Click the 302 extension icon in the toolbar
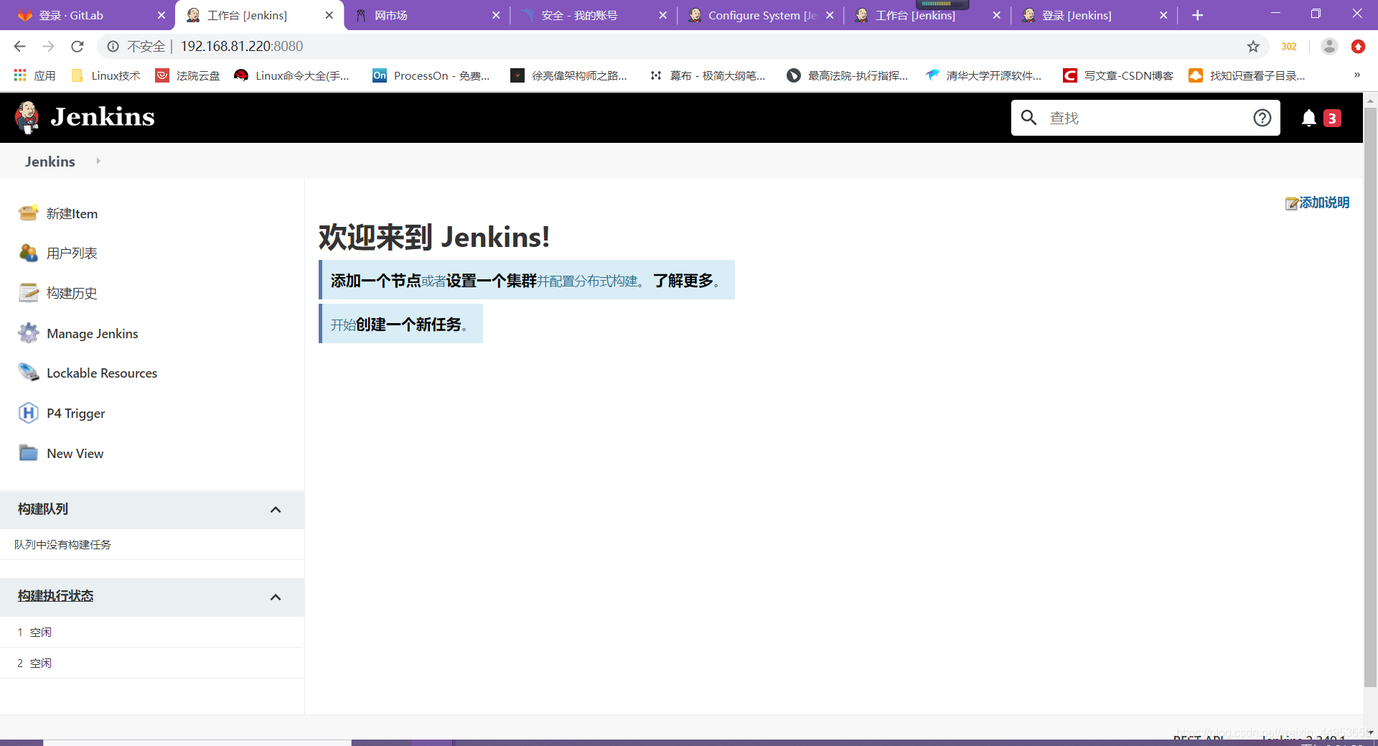Viewport: 1378px width, 746px height. 1289,46
